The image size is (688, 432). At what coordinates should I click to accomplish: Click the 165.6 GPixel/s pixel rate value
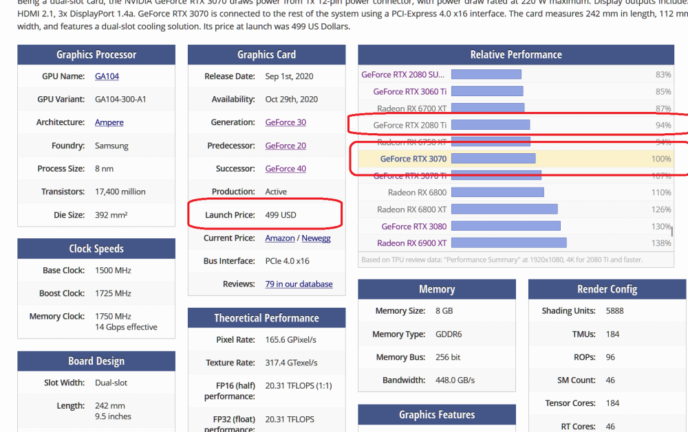click(x=290, y=339)
